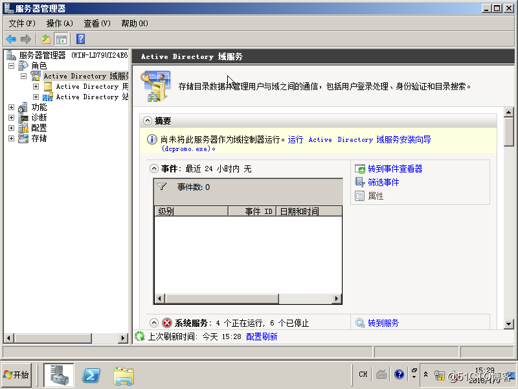Click the gear icon beside 转到服务
This screenshot has height=389, width=518.
tap(360, 322)
